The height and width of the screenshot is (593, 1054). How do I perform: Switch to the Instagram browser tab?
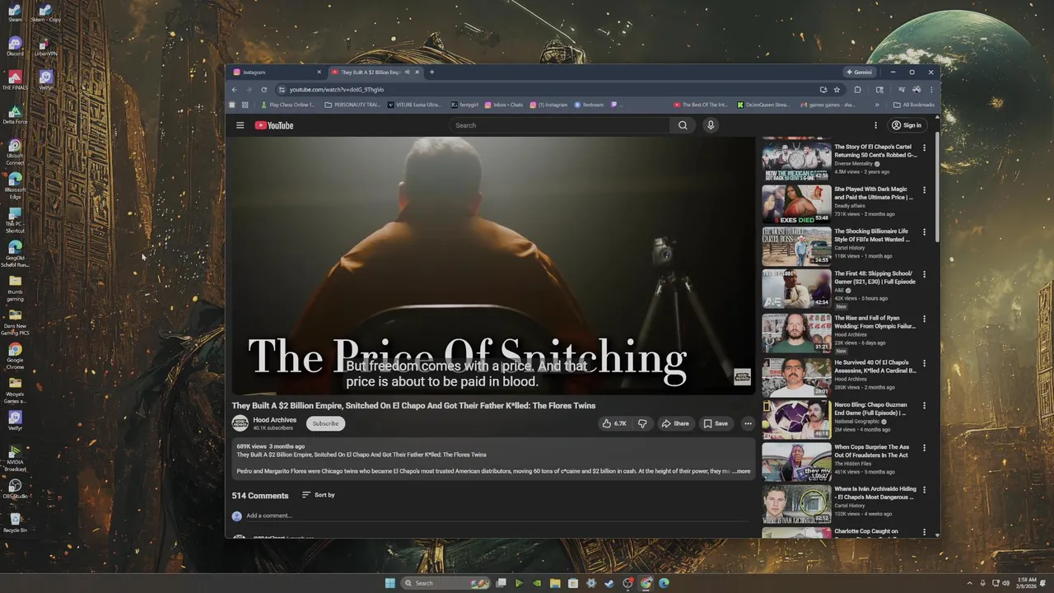pos(277,72)
